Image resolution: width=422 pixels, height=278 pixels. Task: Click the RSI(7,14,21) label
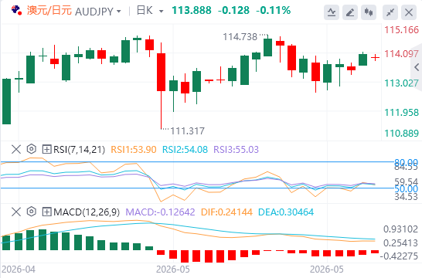[x=79, y=149]
